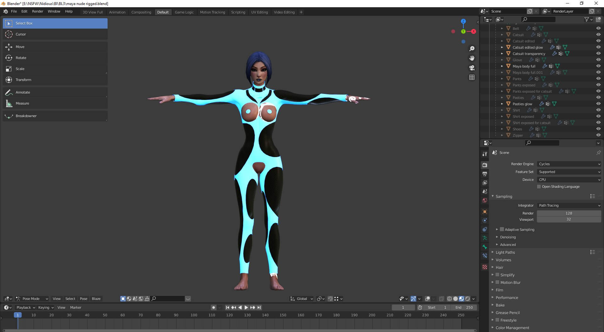The width and height of the screenshot is (604, 332).
Task: Open the Pose Mode dropdown
Action: (x=32, y=299)
